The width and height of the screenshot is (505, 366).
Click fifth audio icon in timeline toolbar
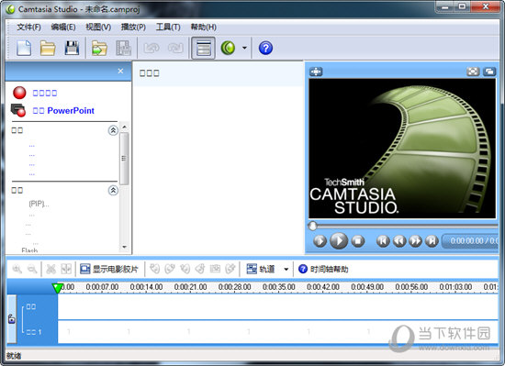point(215,269)
